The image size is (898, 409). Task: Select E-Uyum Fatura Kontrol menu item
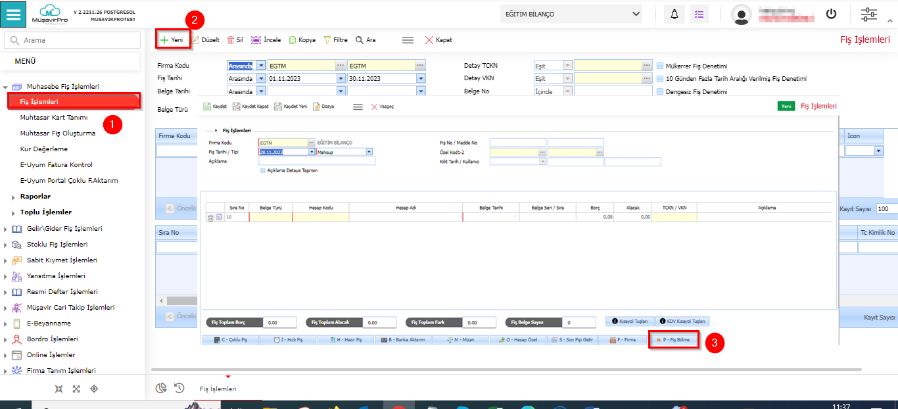[57, 165]
